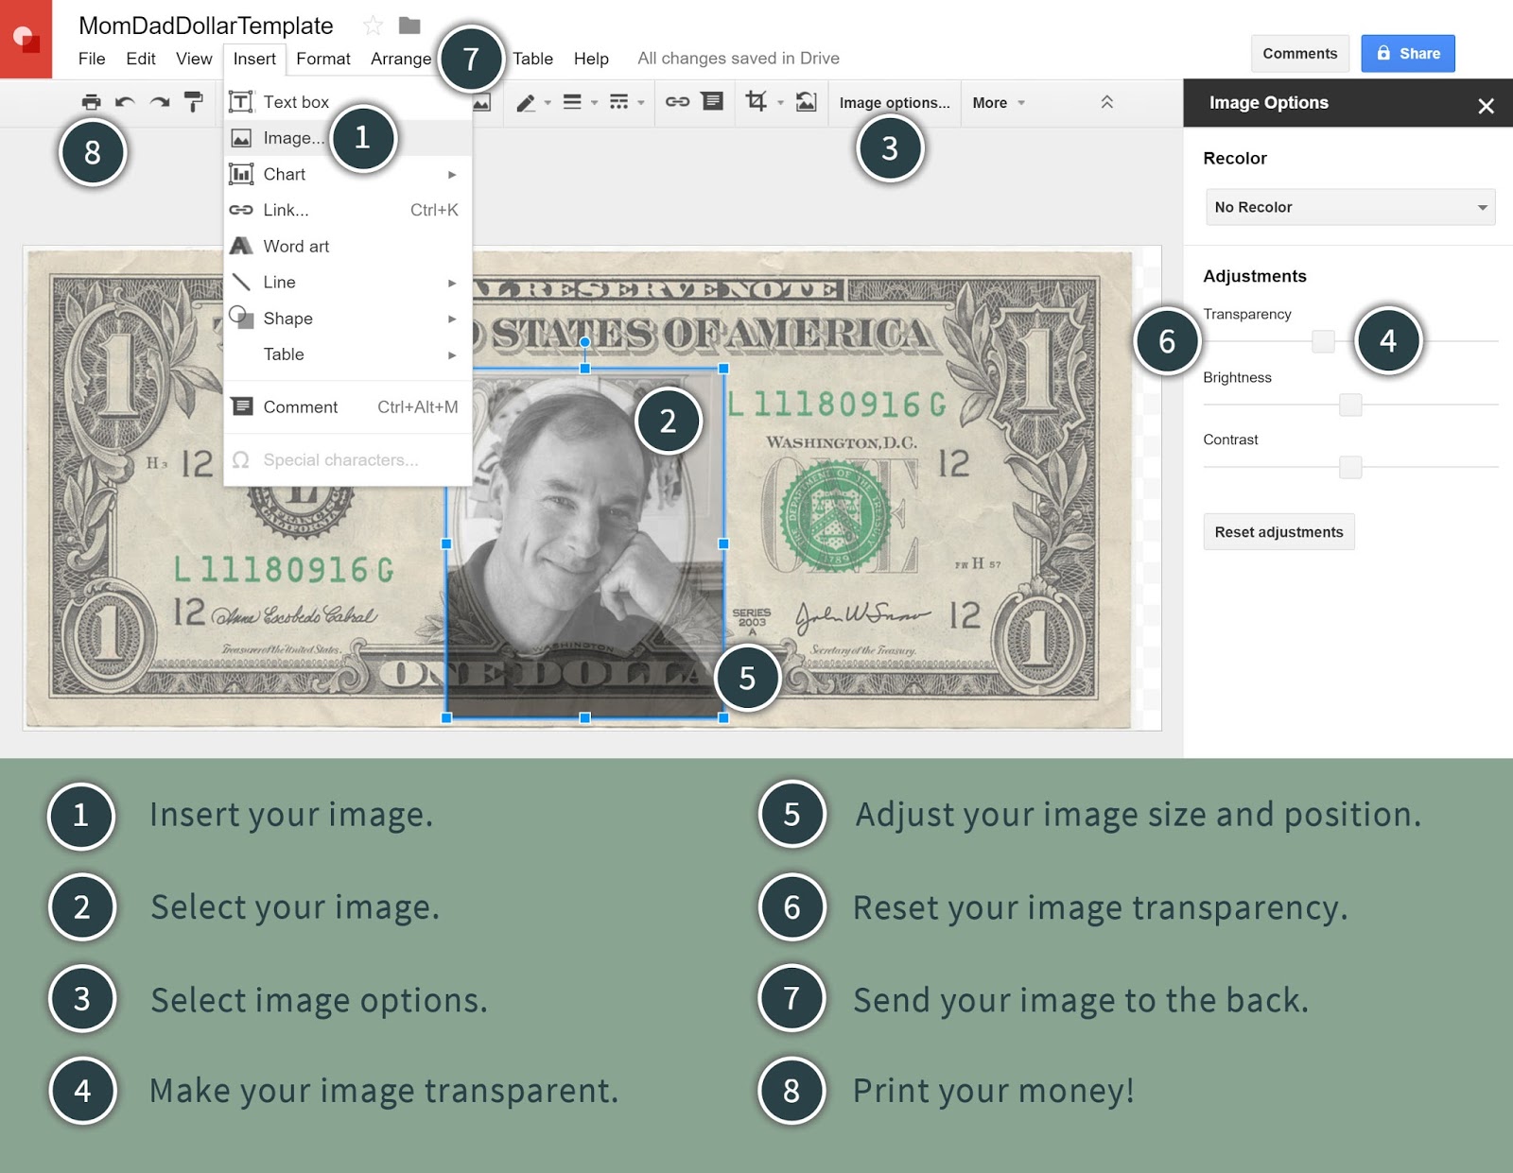1513x1173 pixels.
Task: Collapse the toolbar with the double chevron
Action: click(x=1106, y=102)
